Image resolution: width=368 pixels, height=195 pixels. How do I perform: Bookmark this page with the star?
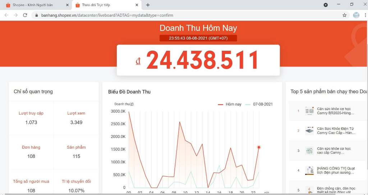(x=344, y=15)
